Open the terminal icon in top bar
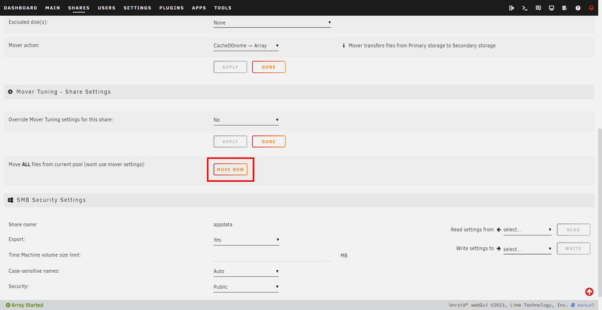This screenshot has width=602, height=310. point(525,8)
